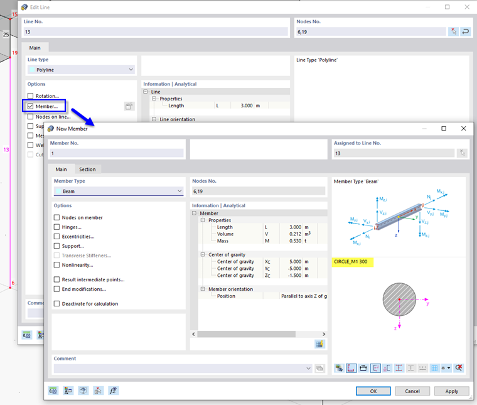The image size is (477, 405).
Task: Enable Result intermediate points
Action: [x=56, y=279]
